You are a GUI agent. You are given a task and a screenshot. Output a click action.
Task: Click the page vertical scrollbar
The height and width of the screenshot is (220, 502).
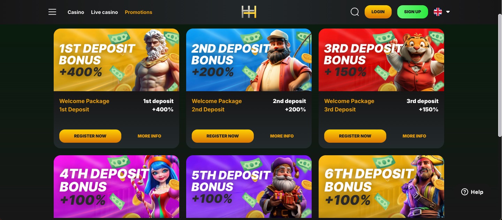(500, 75)
